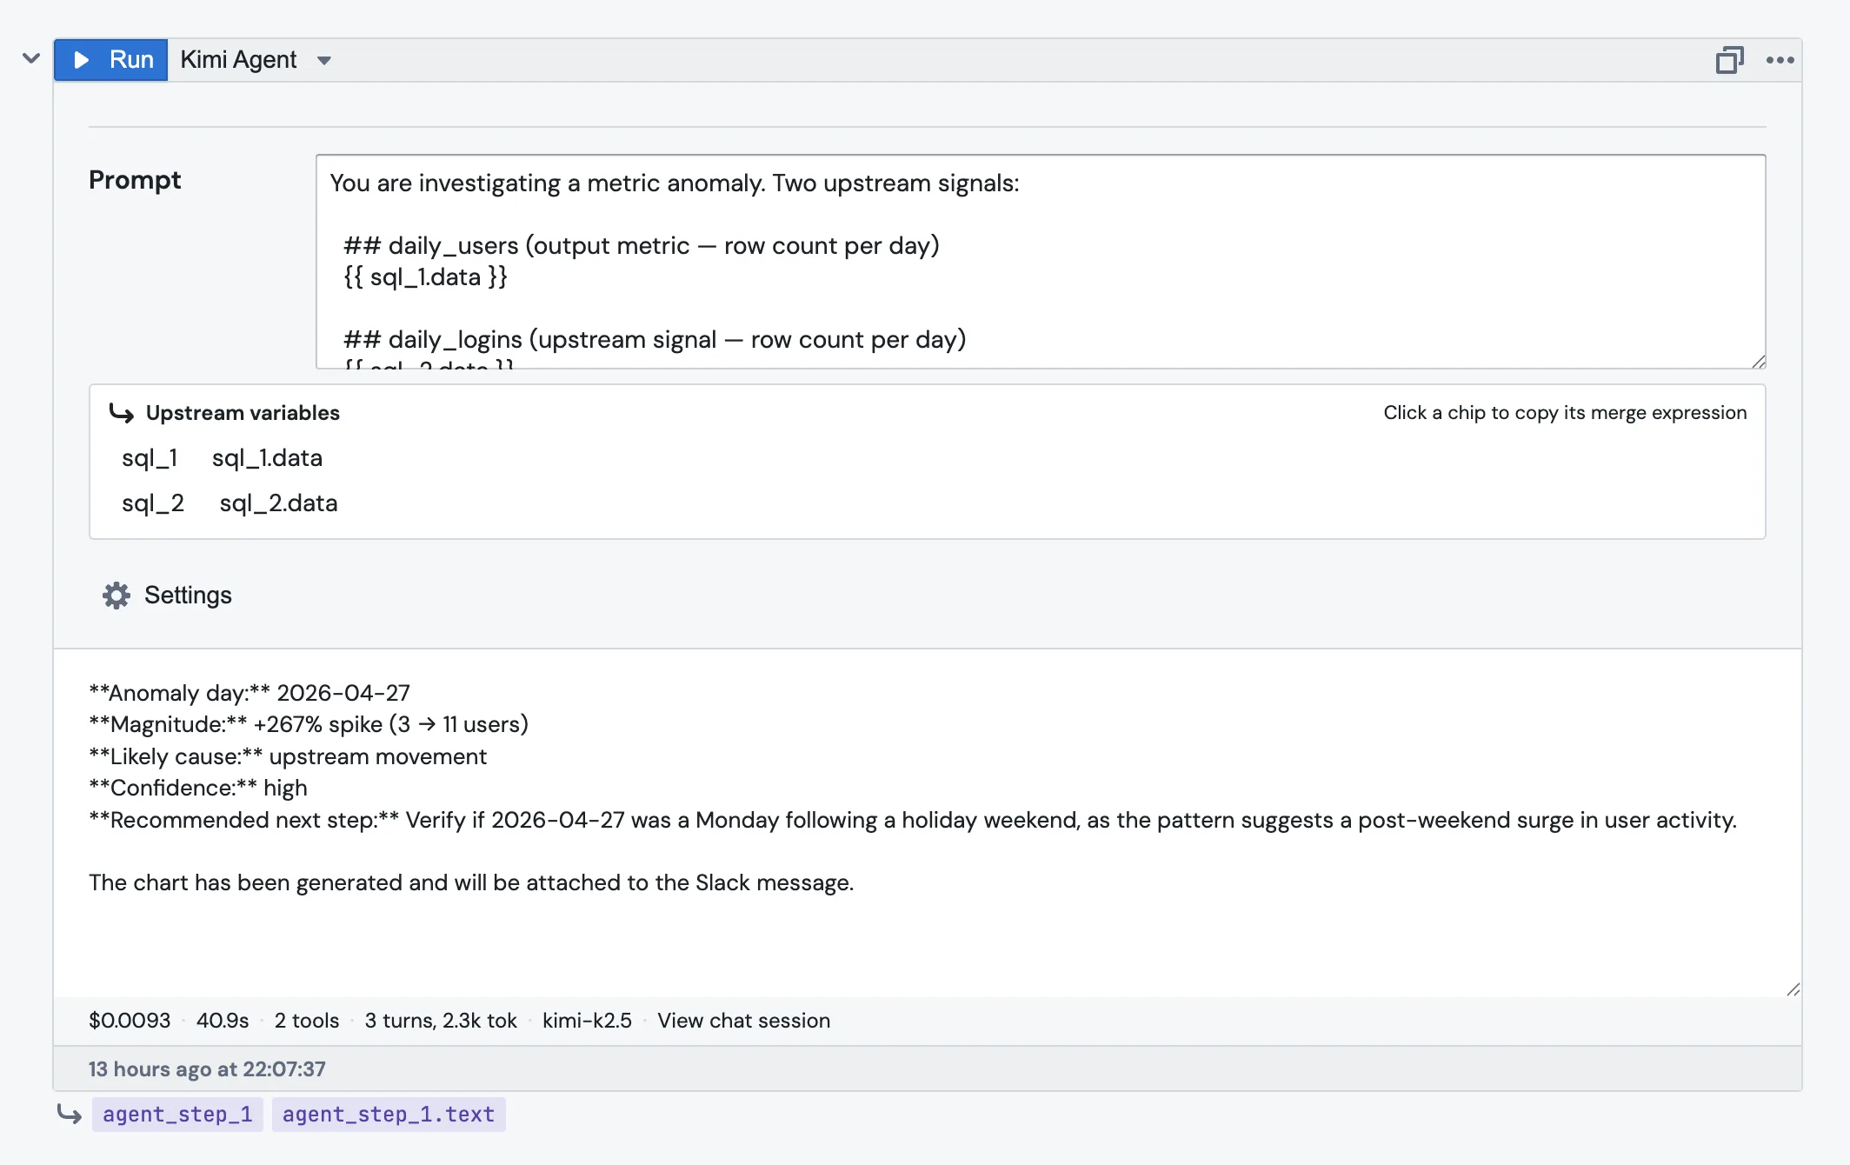Screen dimensions: 1850x1165
Task: Click the '40.9s' duration value
Action: pyautogui.click(x=223, y=1021)
